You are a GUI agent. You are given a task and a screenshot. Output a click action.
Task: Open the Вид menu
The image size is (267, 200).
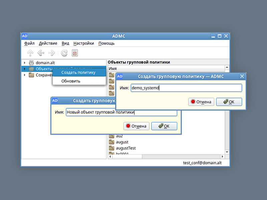tap(65, 43)
